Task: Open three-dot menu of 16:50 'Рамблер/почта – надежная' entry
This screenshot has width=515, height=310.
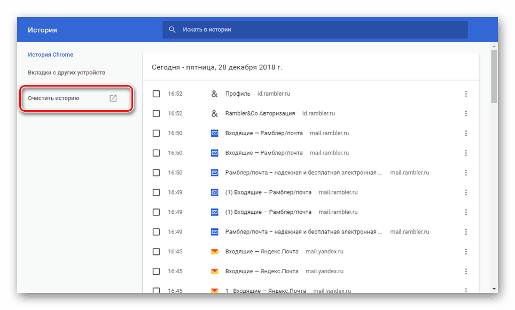Action: click(x=466, y=173)
